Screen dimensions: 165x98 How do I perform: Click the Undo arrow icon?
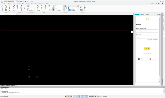pos(27,1)
